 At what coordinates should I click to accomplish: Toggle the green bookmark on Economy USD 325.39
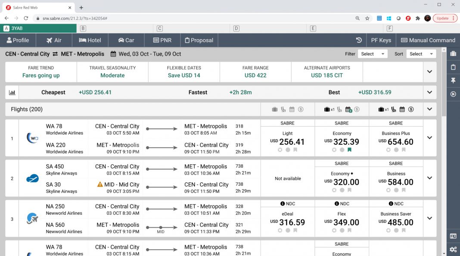pos(350,150)
